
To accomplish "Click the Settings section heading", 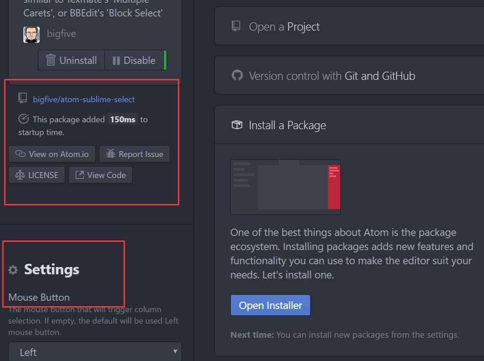I will tap(52, 269).
